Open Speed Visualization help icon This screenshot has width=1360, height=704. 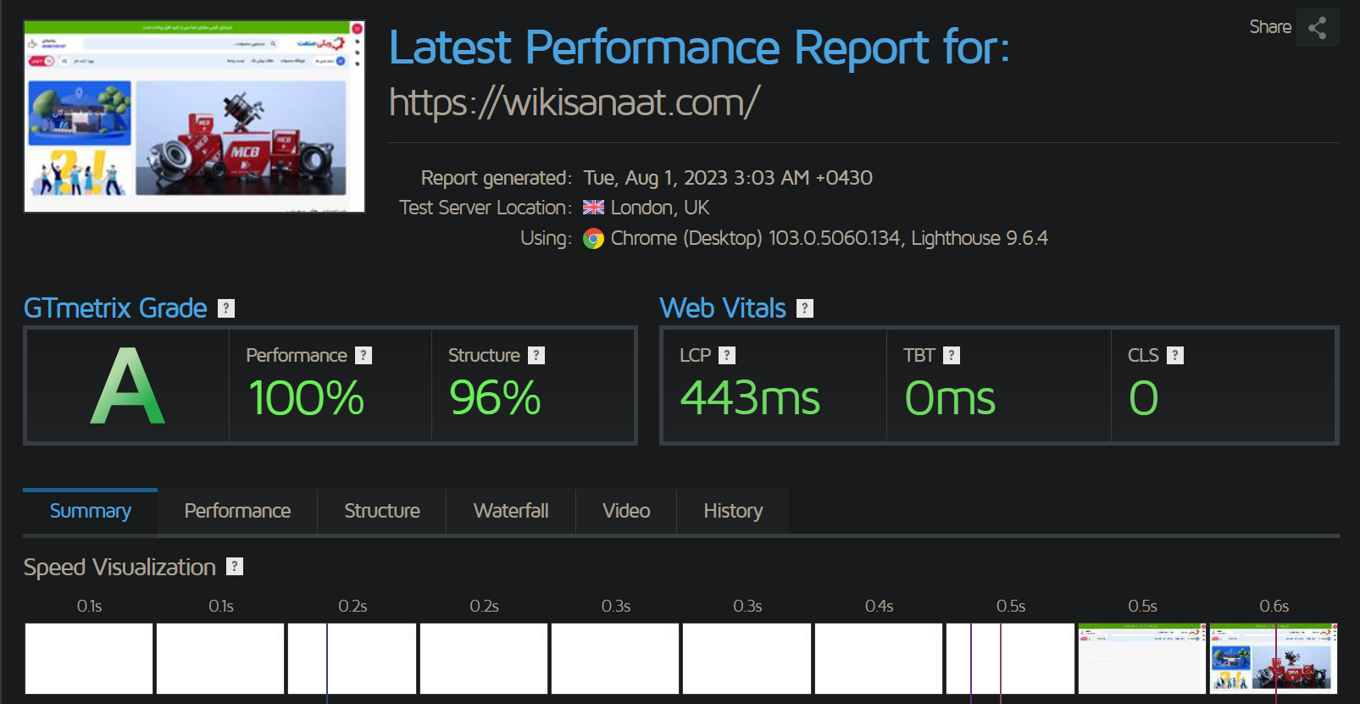(235, 567)
